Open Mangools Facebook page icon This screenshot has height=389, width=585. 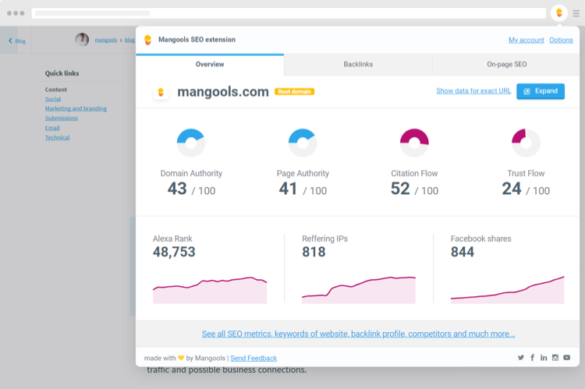[x=533, y=358]
